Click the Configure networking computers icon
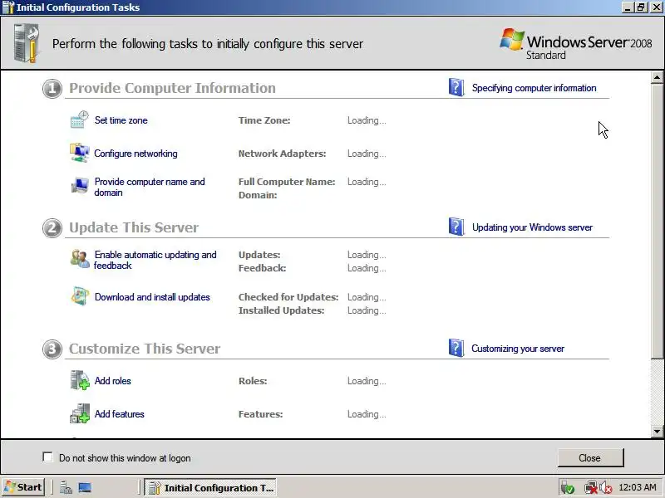665x498 pixels. coord(79,153)
